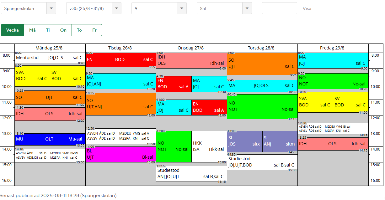This screenshot has height=200, width=385.
Task: Switch to the Ti day tab
Action: 48,30
